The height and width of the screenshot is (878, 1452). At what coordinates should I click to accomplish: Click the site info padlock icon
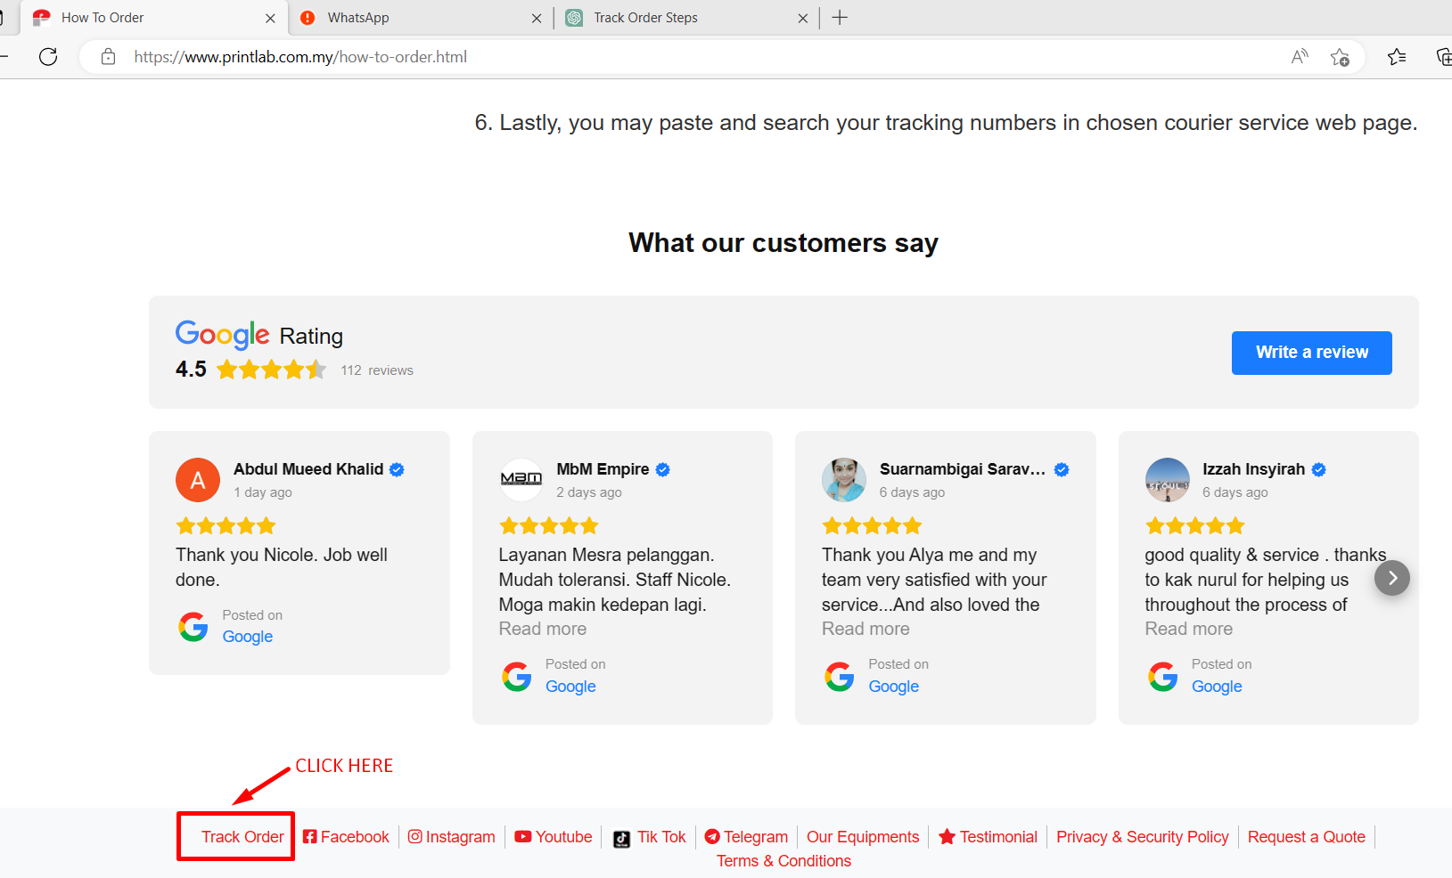pyautogui.click(x=108, y=57)
